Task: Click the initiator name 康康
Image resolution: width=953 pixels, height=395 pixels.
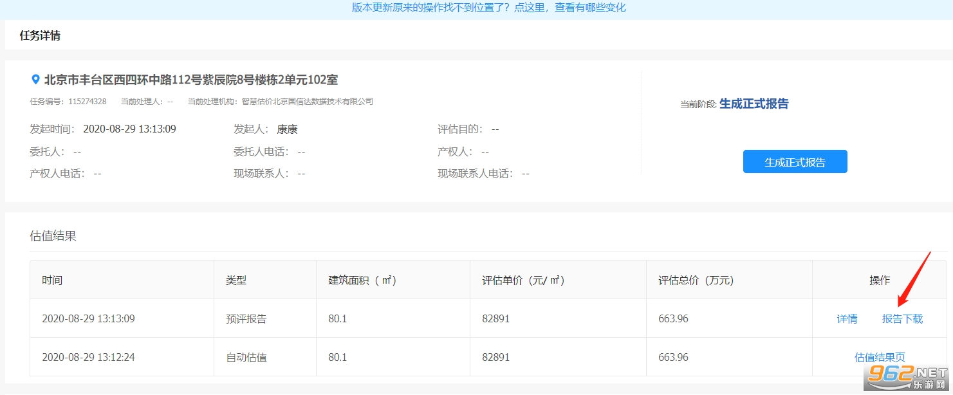Action: pyautogui.click(x=287, y=129)
